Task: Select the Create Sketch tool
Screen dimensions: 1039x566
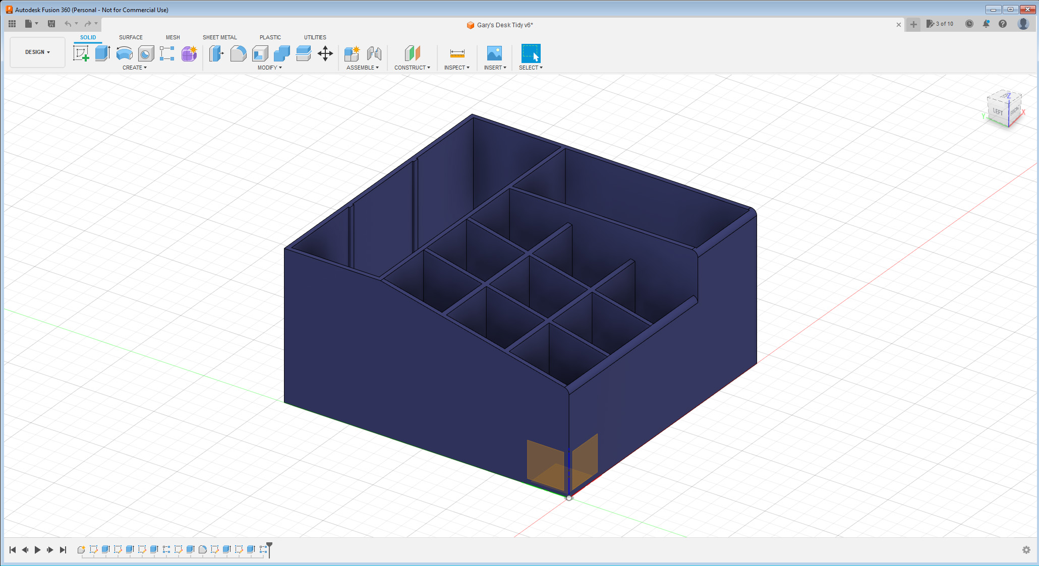Action: click(81, 53)
